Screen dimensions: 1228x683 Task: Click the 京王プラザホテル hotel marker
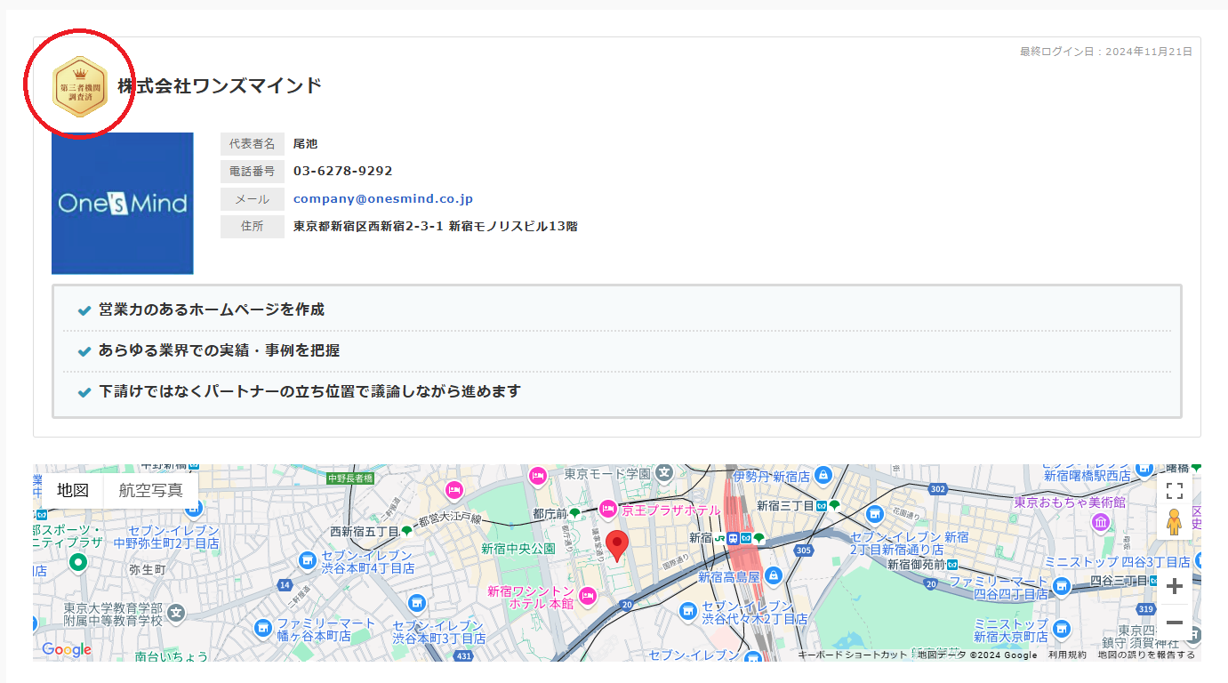pyautogui.click(x=608, y=510)
